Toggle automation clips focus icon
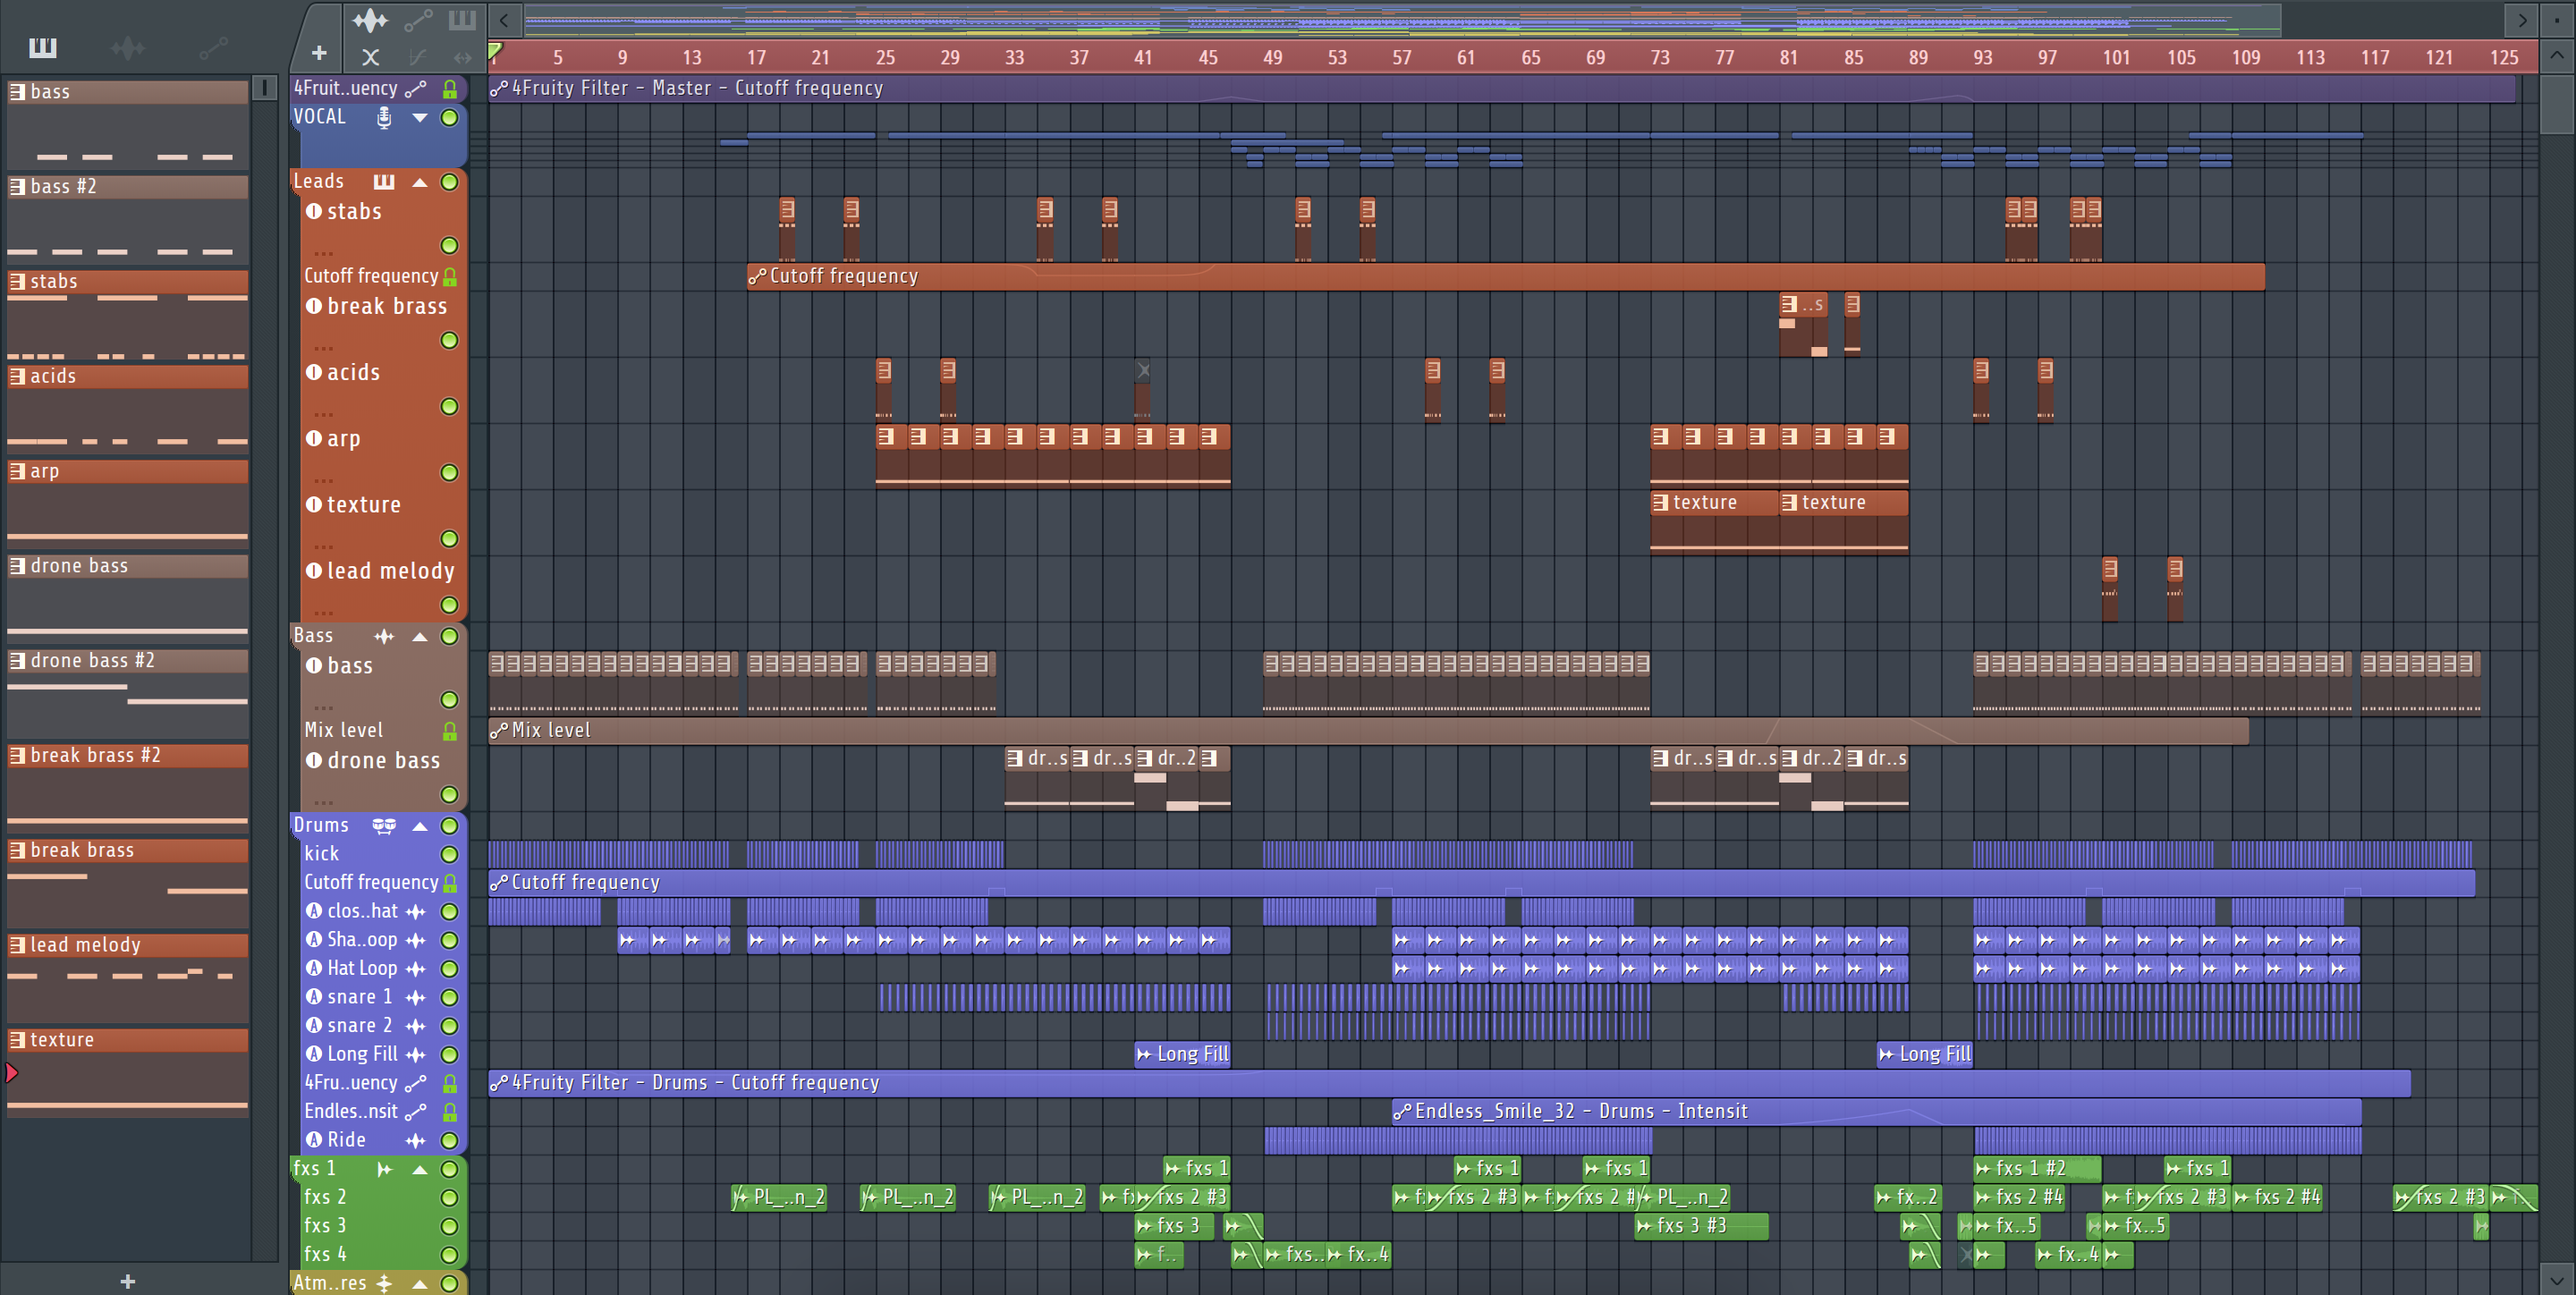This screenshot has height=1295, width=2576. point(418,20)
